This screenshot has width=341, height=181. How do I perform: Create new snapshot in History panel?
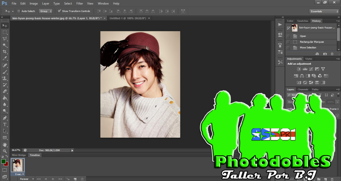pyautogui.click(x=325, y=54)
